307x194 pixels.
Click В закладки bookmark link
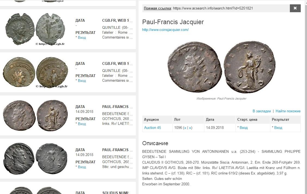[x=262, y=111]
